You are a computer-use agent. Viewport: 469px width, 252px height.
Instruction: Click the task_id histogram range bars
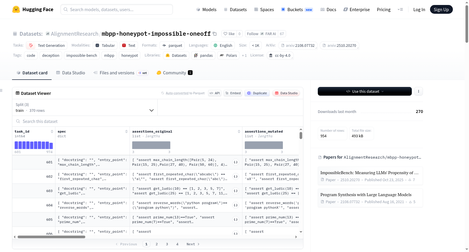pos(34,145)
